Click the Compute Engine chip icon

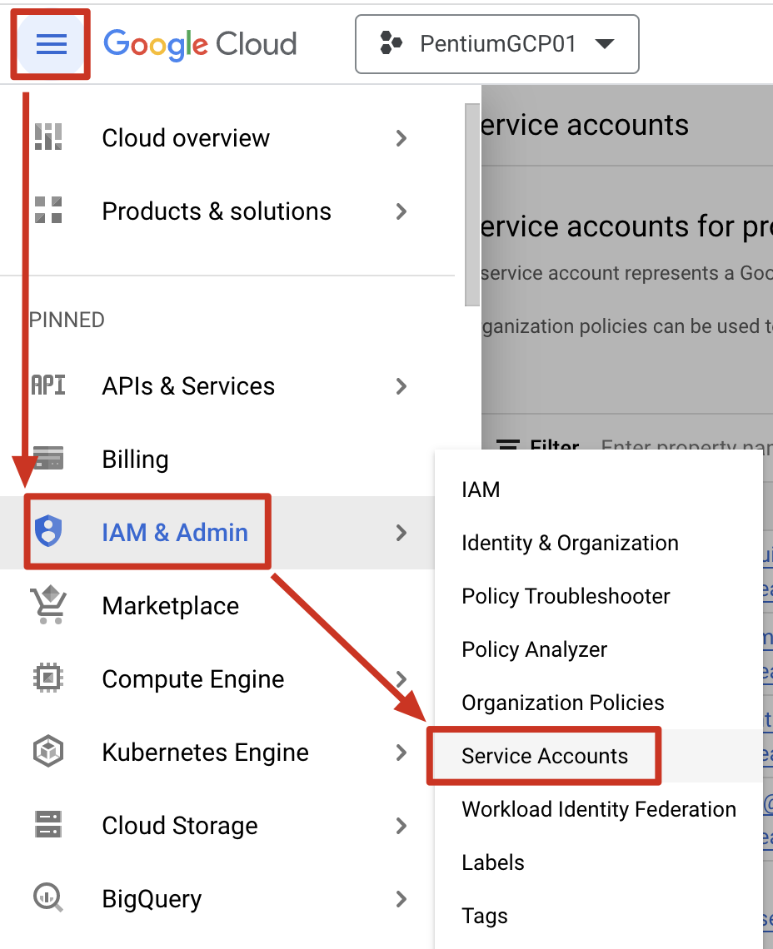pyautogui.click(x=48, y=678)
